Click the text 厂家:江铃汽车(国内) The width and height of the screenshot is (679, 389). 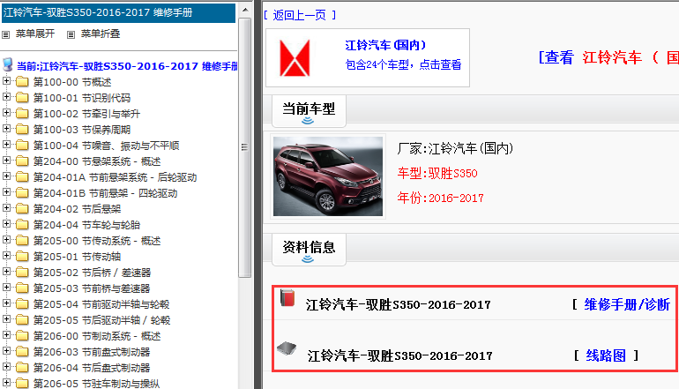pos(455,148)
